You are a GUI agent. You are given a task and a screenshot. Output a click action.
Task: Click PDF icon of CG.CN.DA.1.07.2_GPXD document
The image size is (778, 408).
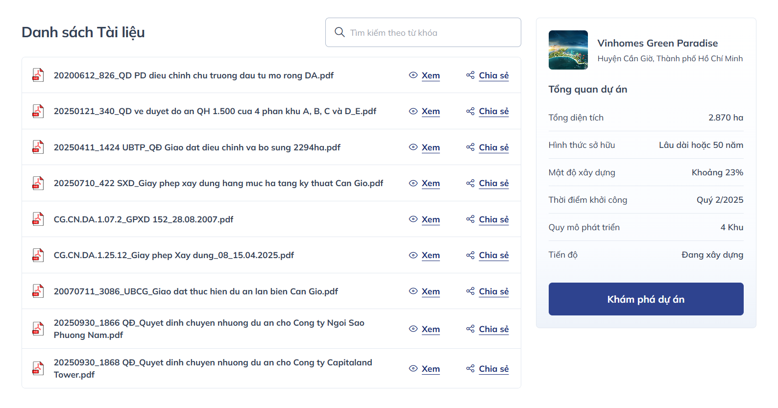click(38, 219)
